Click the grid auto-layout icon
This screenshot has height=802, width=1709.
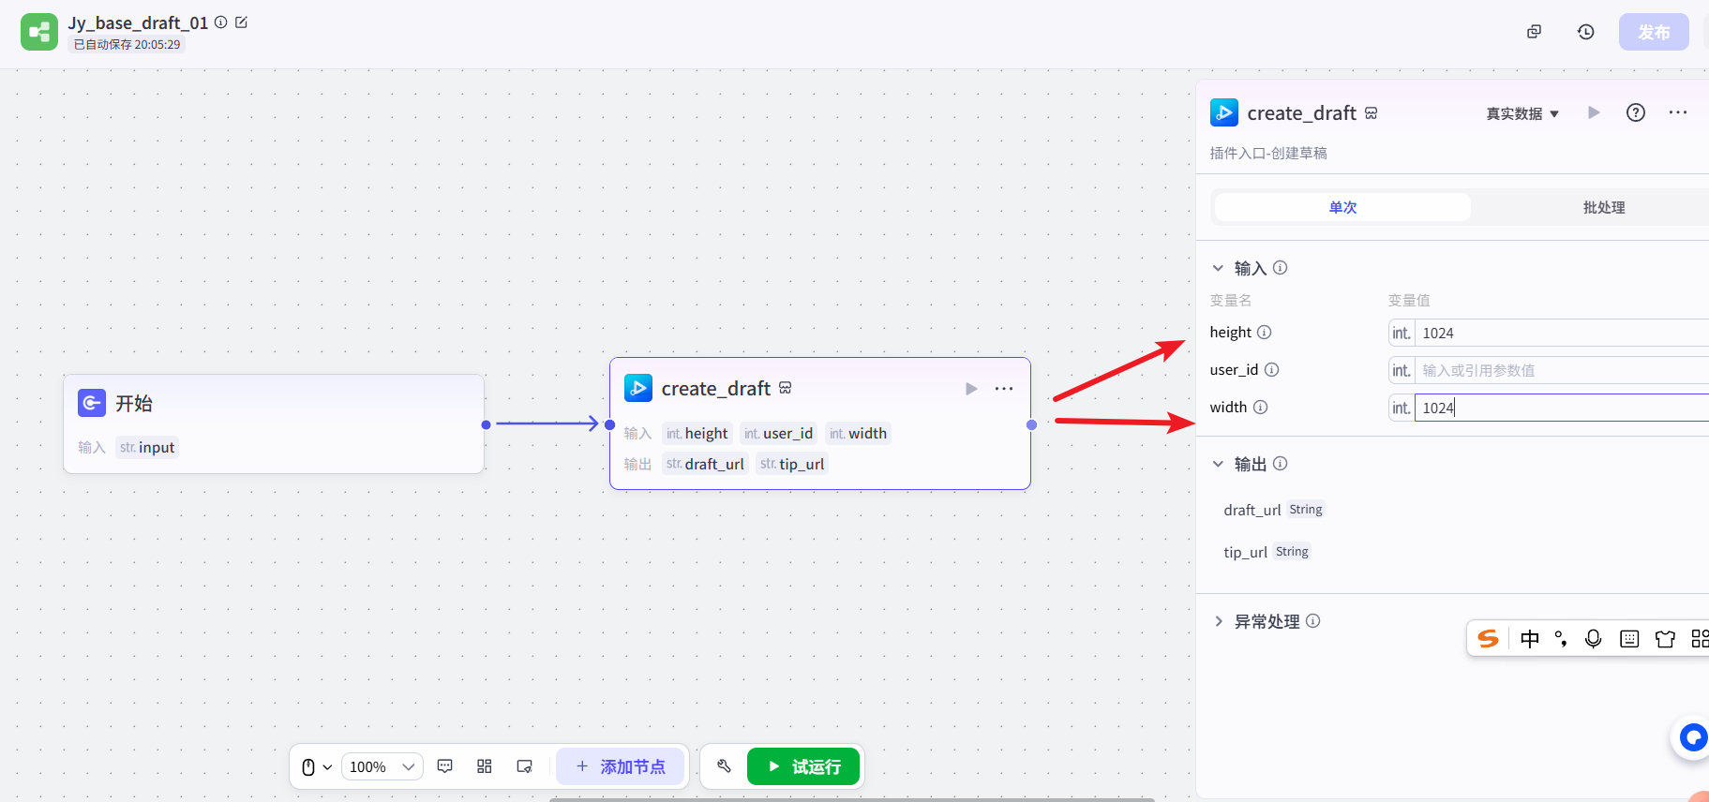(x=485, y=766)
